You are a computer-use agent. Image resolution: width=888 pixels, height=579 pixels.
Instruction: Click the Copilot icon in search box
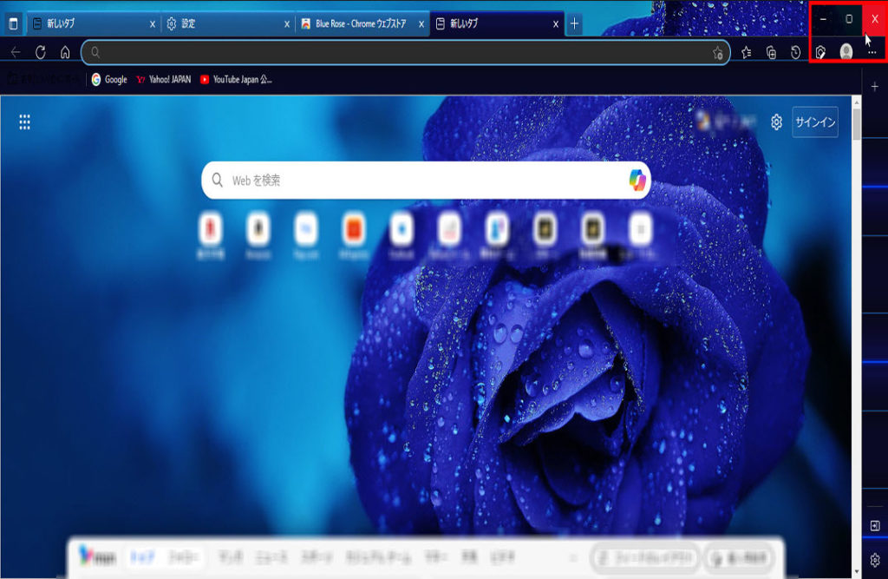point(638,180)
